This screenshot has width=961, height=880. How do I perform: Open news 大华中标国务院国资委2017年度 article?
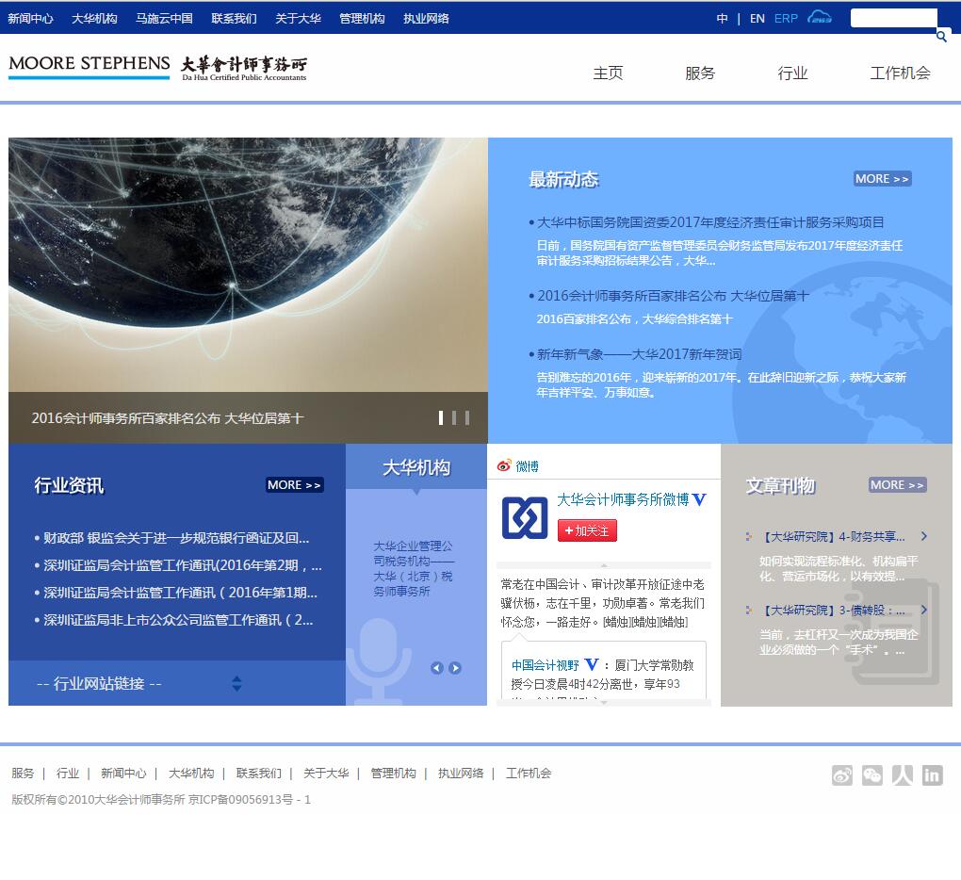(710, 222)
